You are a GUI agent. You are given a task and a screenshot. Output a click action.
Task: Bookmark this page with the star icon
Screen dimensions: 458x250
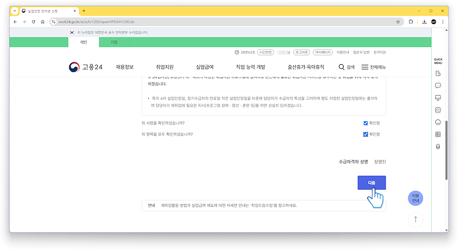(x=397, y=22)
